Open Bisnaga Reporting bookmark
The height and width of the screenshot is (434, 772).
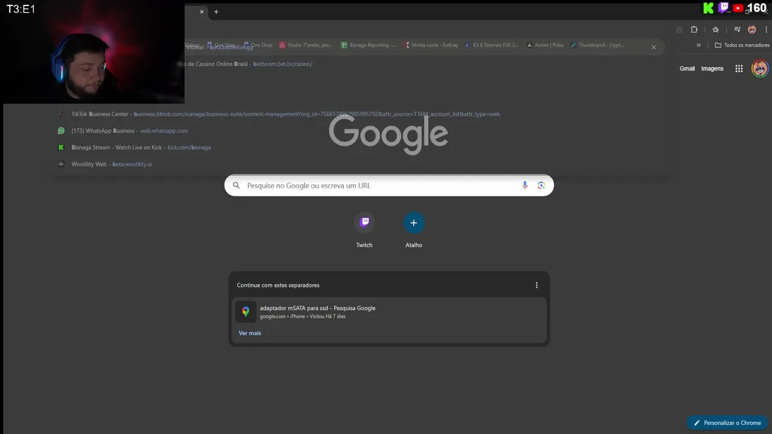(x=369, y=45)
